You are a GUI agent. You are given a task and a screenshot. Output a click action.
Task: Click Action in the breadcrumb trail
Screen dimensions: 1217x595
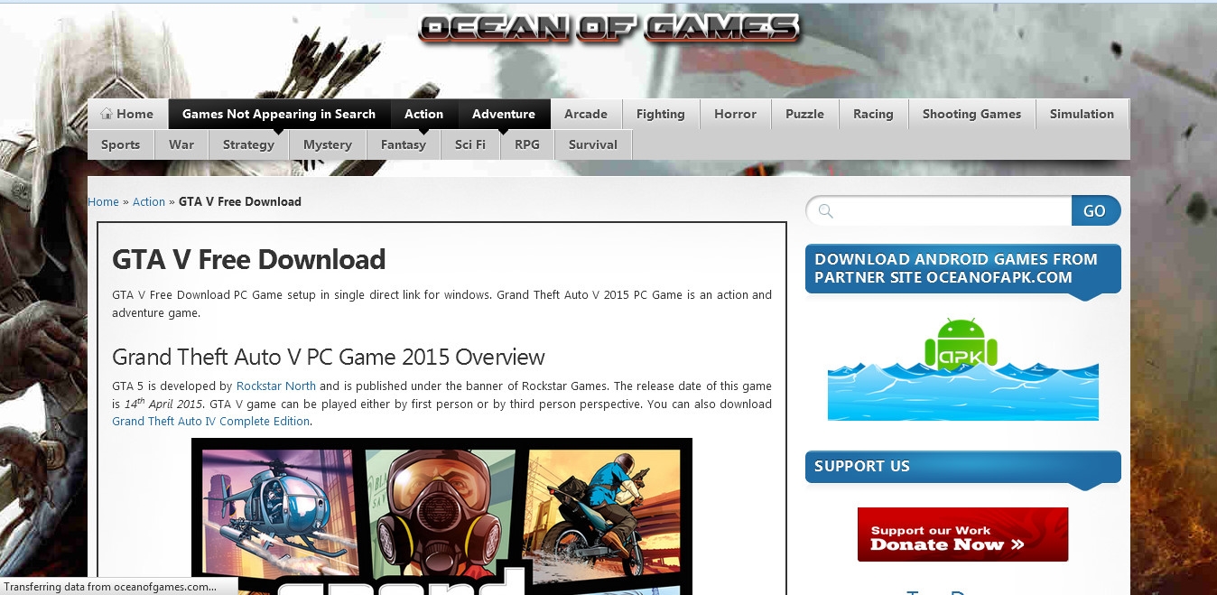[x=148, y=201]
